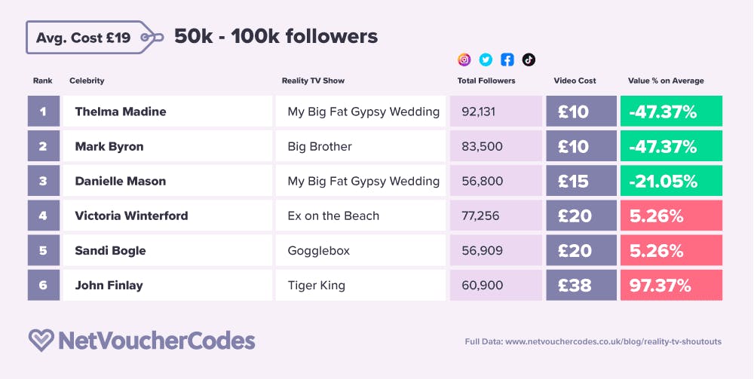Click the Value % on Average header

(666, 81)
